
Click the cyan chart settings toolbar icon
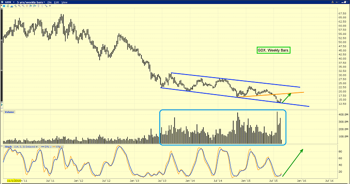point(4,6)
